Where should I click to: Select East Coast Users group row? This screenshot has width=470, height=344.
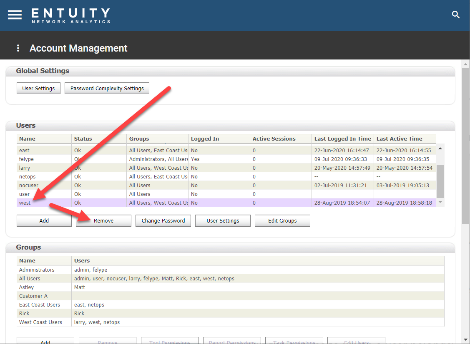230,304
